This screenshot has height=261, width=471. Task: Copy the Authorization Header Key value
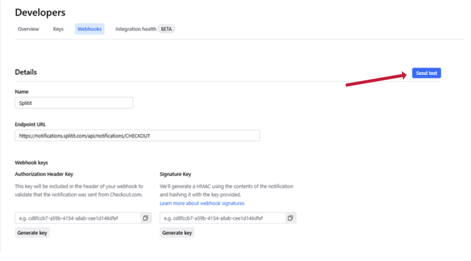click(x=145, y=218)
